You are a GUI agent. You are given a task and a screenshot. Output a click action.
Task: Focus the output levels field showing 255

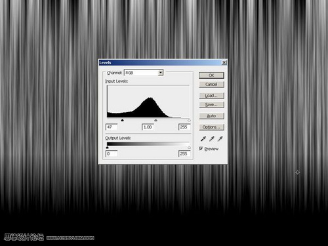pyautogui.click(x=184, y=154)
